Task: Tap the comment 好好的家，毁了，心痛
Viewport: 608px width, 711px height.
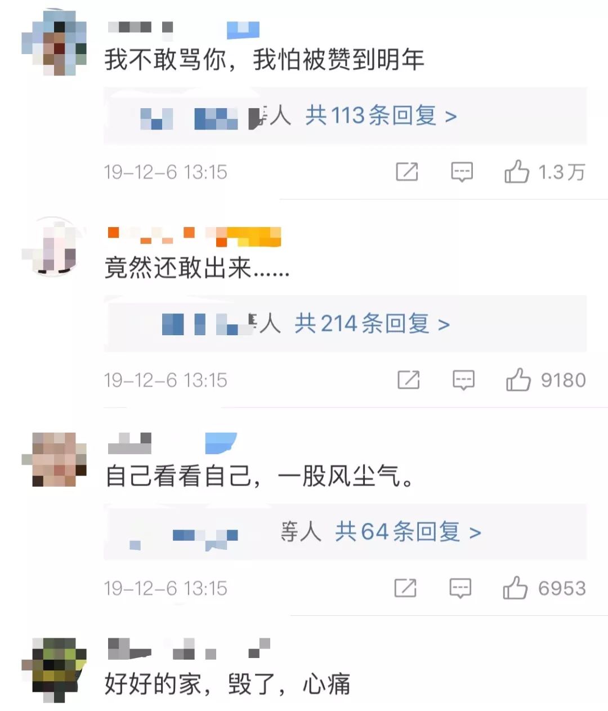Action: point(227,684)
